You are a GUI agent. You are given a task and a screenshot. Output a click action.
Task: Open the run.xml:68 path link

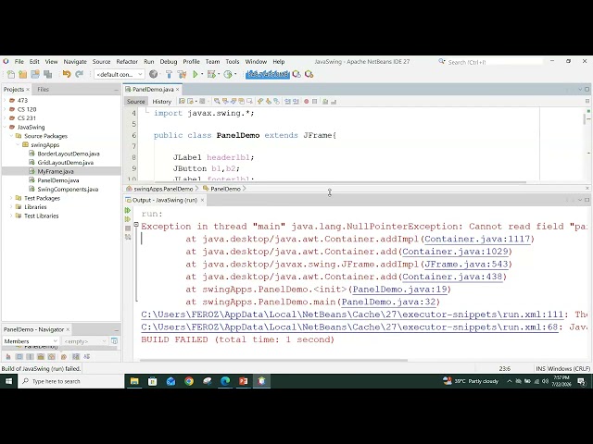pyautogui.click(x=349, y=327)
